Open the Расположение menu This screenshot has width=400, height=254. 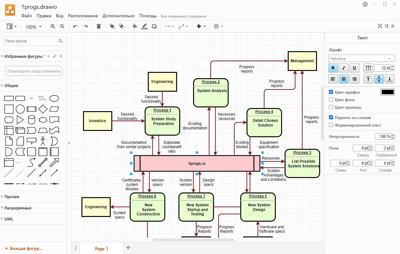coord(83,16)
